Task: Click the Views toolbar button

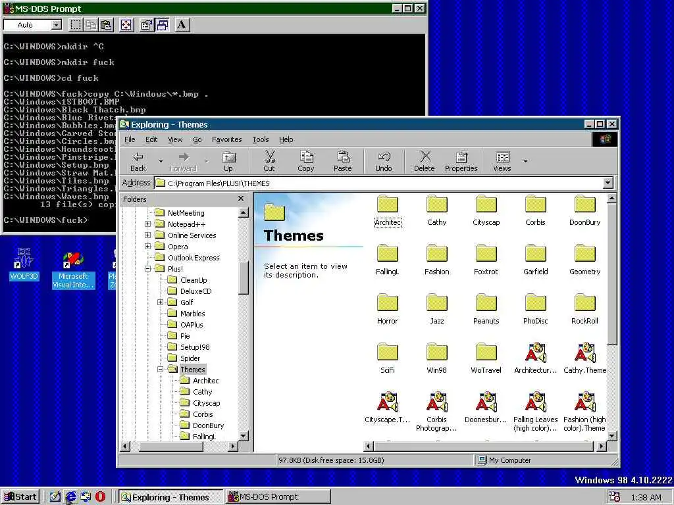Action: pyautogui.click(x=502, y=162)
